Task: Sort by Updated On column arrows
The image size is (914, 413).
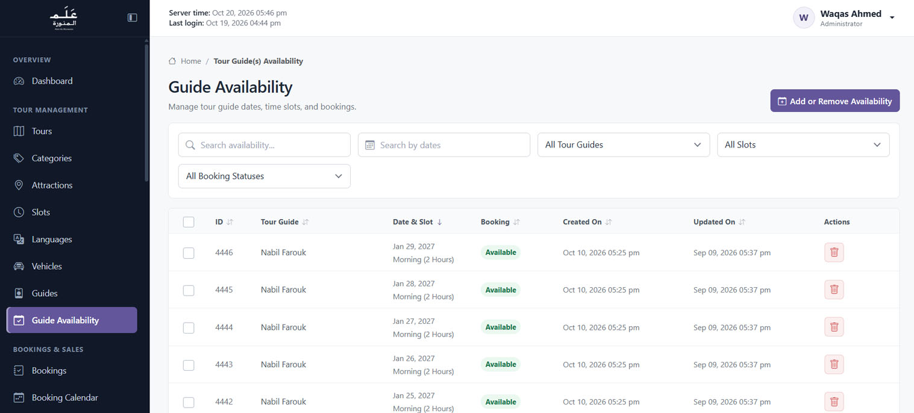Action: click(x=742, y=222)
